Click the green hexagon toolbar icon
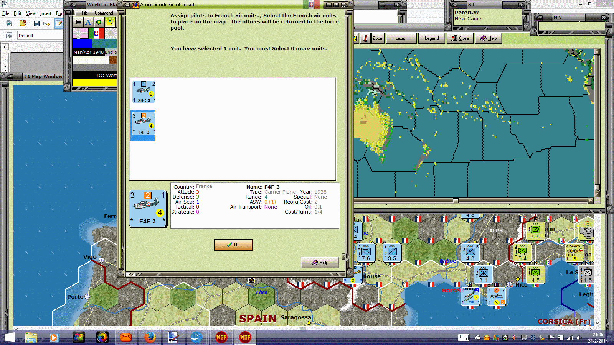The image size is (614, 345). [99, 22]
